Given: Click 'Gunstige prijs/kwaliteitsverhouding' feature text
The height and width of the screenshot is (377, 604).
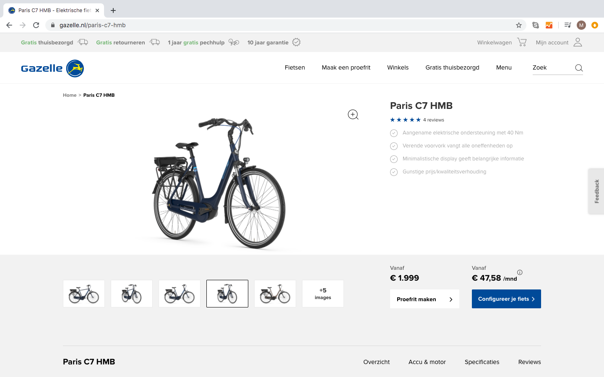Looking at the screenshot, I should click(444, 172).
